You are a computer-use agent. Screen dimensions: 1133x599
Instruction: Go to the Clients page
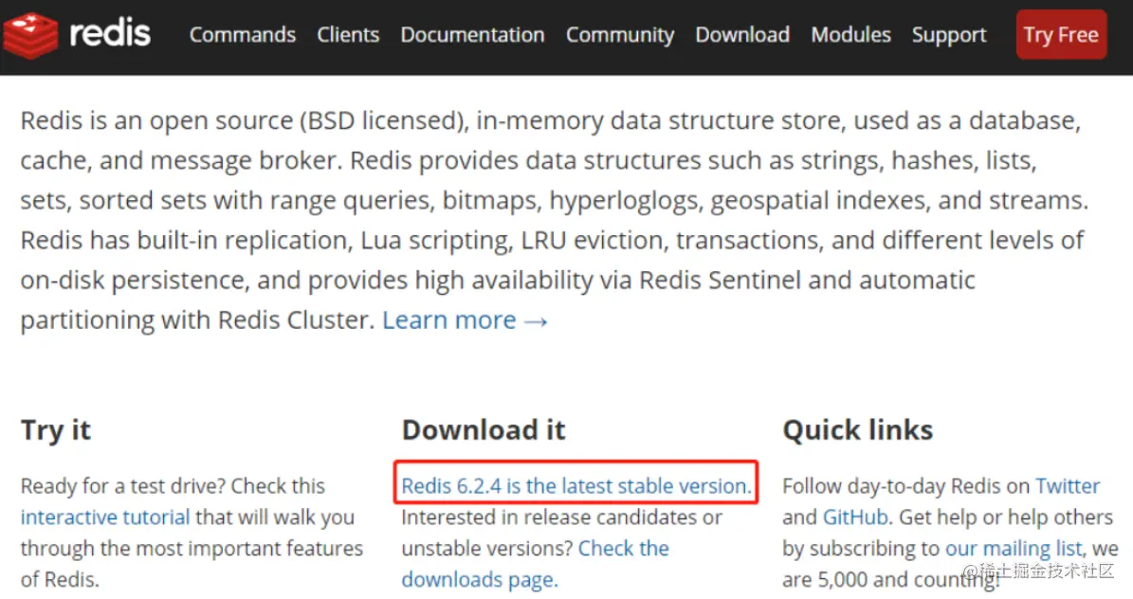[348, 35]
